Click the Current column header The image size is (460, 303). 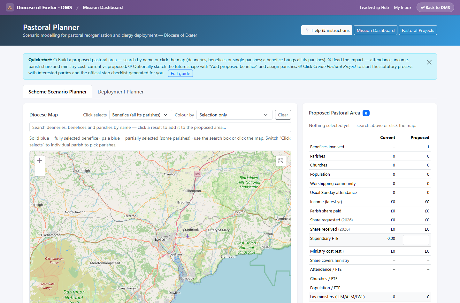(x=387, y=138)
